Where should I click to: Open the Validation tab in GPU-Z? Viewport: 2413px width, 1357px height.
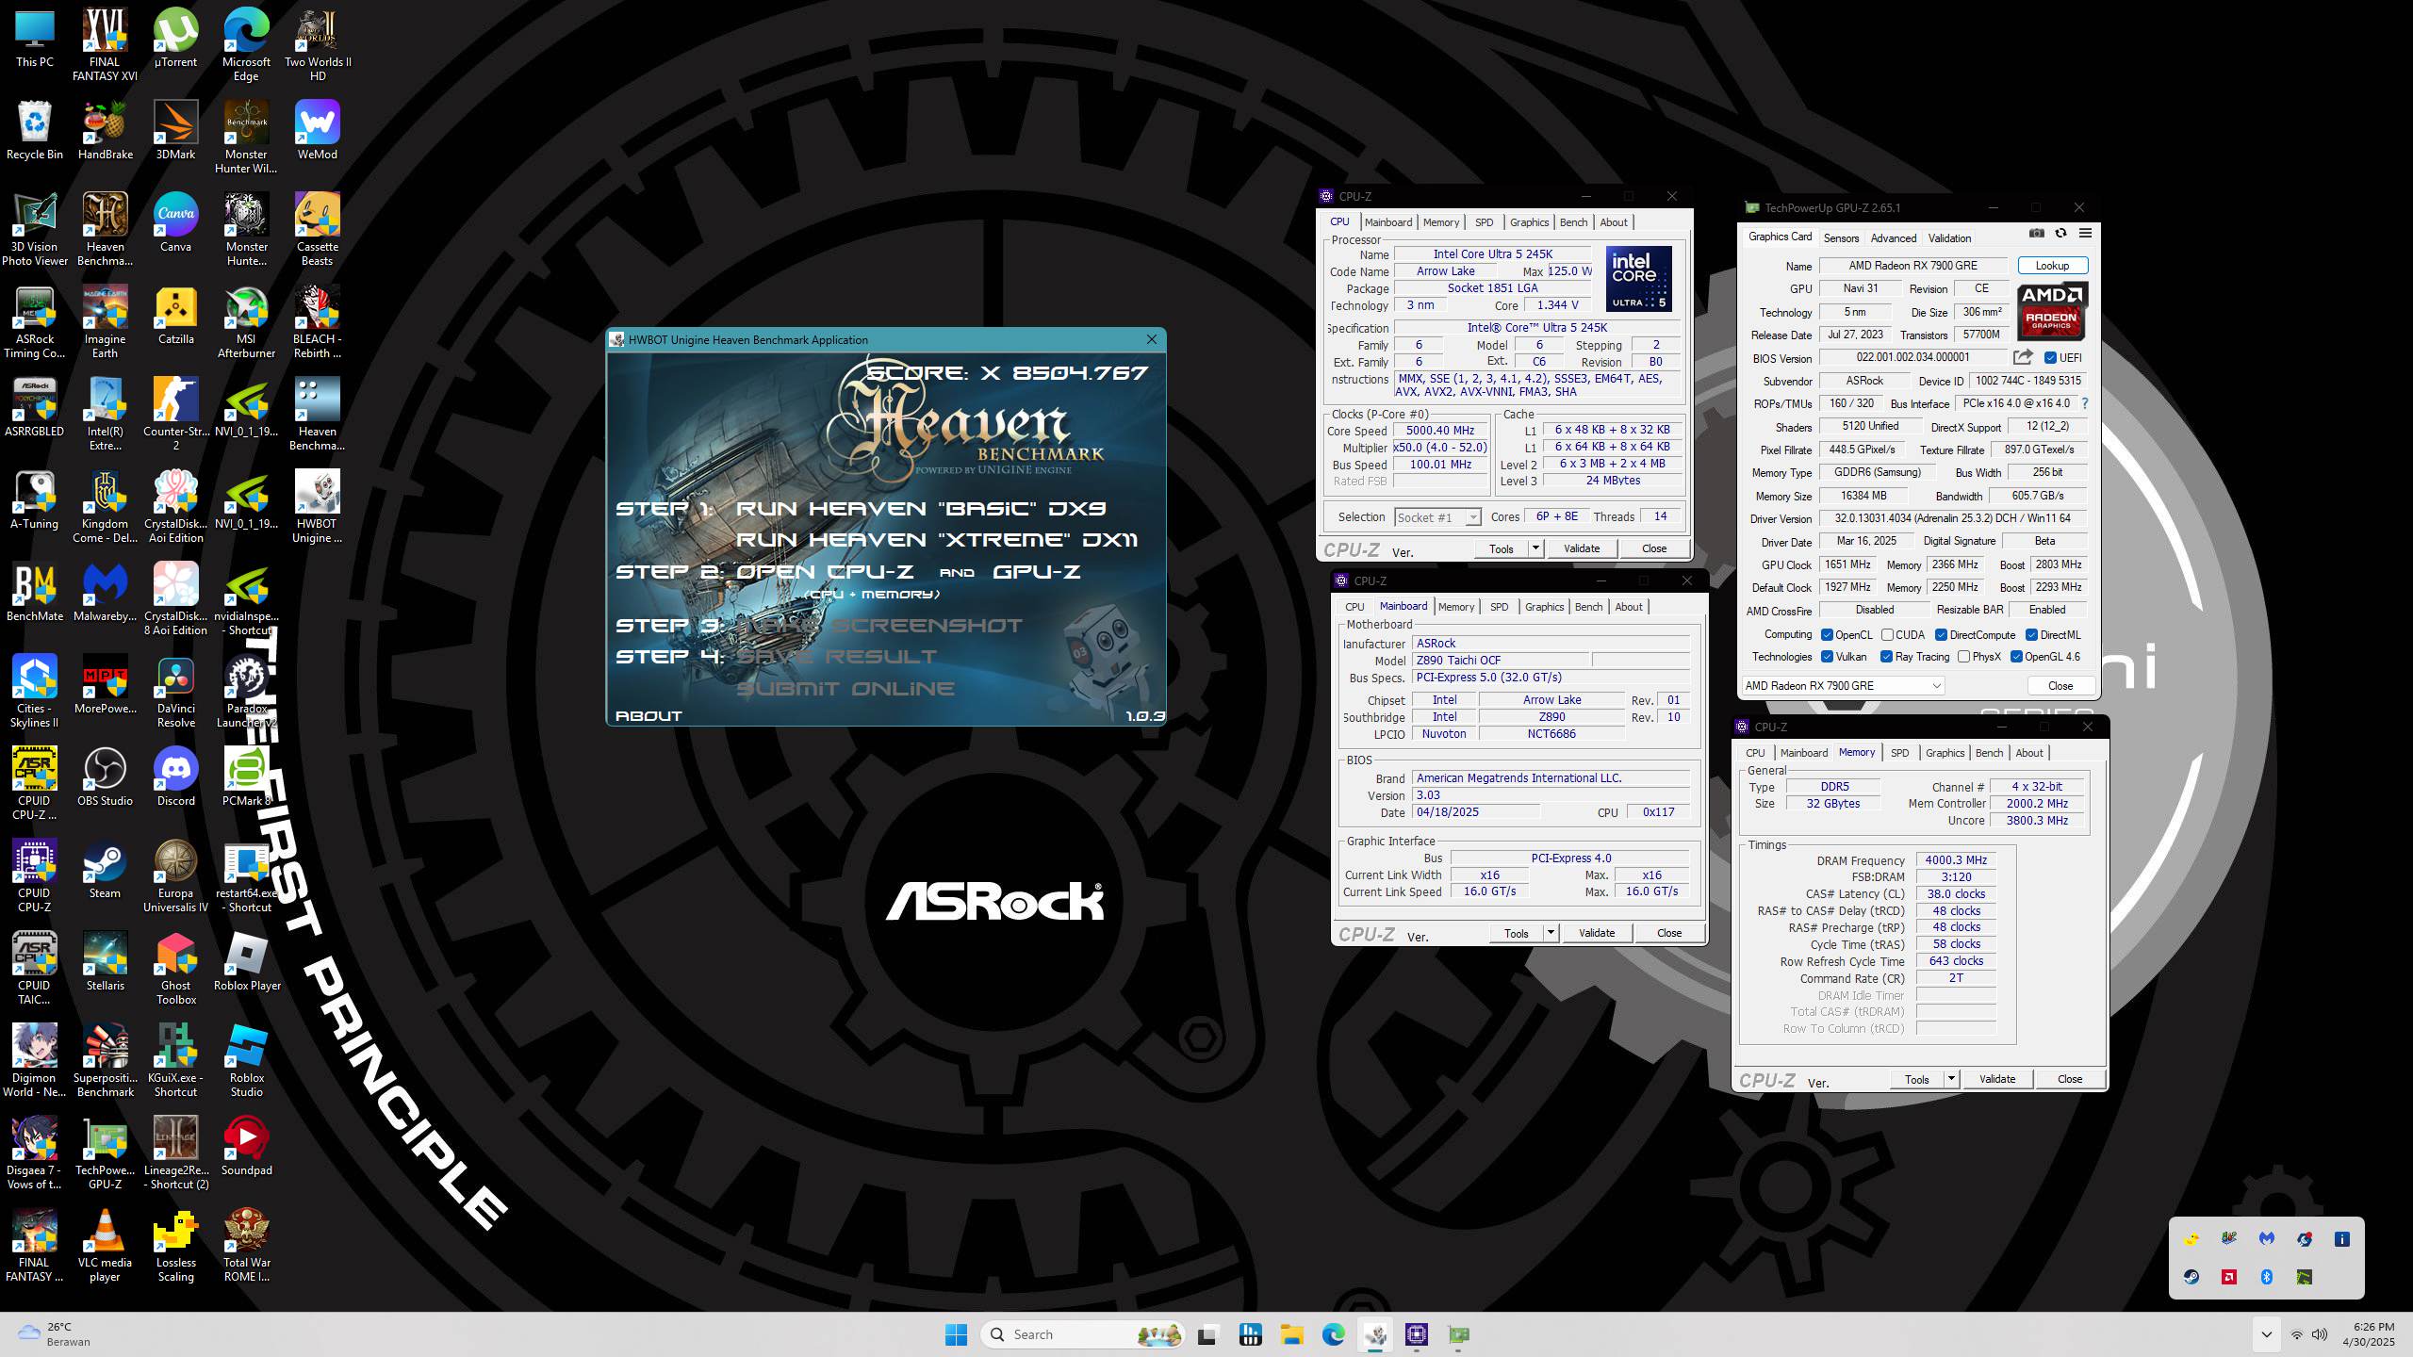[x=1949, y=238]
